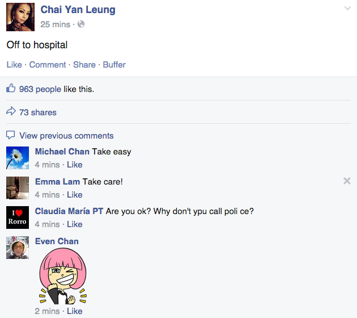Click the comment bubble icon
This screenshot has height=318, width=357.
[x=11, y=135]
